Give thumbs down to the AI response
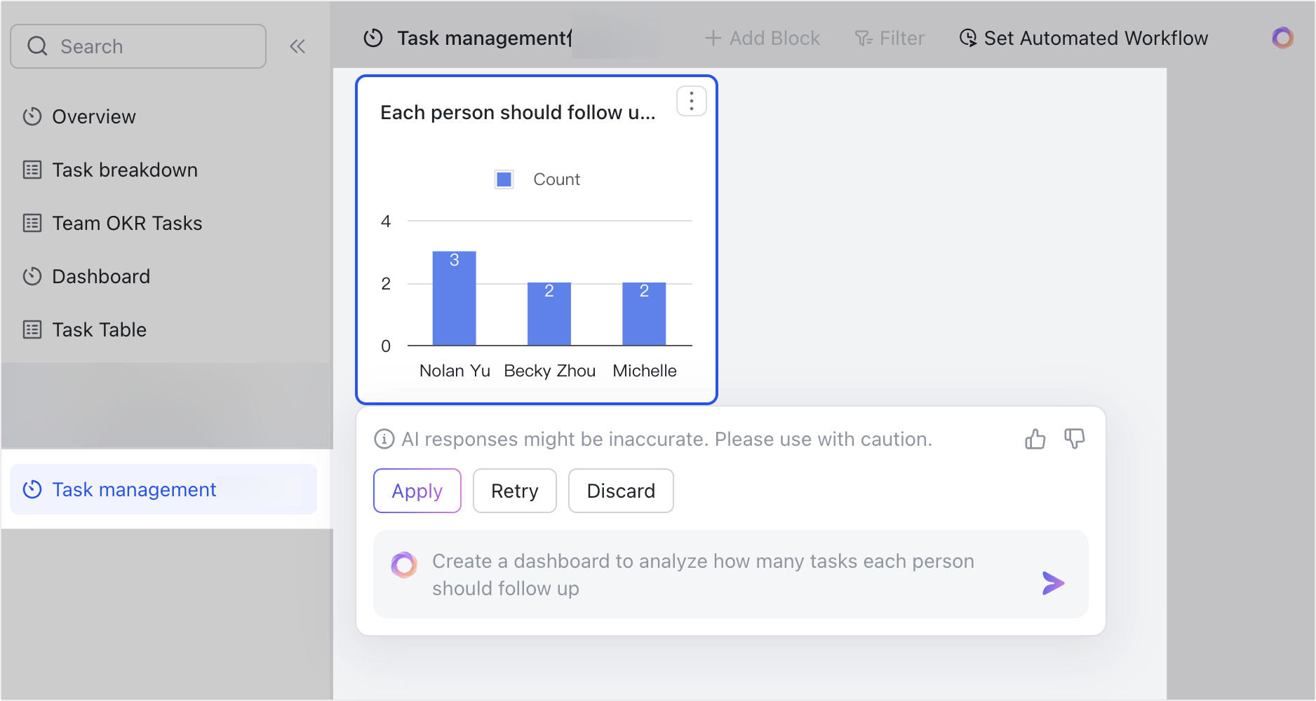 pos(1075,439)
